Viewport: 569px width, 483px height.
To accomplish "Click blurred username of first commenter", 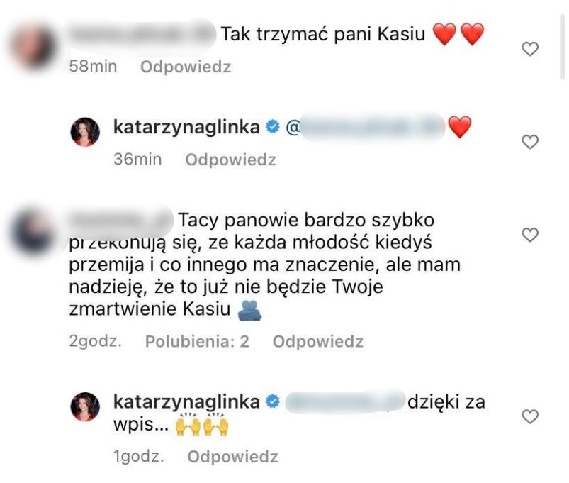I will click(x=142, y=34).
